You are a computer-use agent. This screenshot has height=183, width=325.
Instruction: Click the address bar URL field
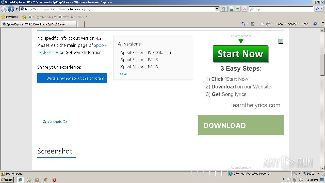(x=118, y=9)
